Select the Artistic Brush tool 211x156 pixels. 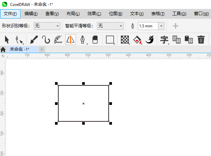(x=34, y=40)
